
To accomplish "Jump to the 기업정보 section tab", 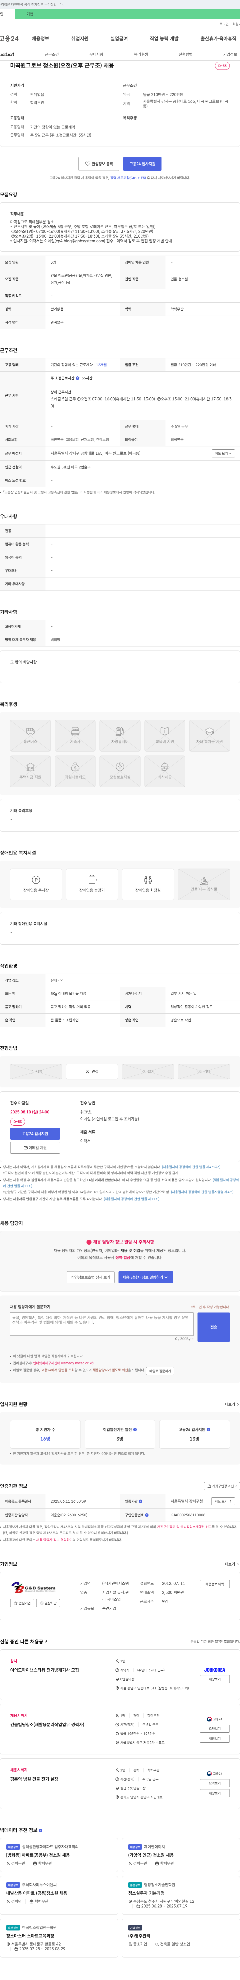I will [230, 55].
